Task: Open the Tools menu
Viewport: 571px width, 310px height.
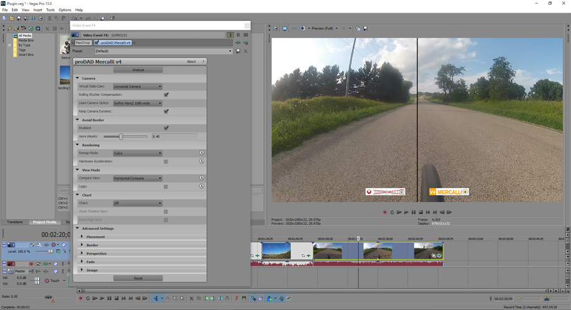Action: pyautogui.click(x=50, y=10)
